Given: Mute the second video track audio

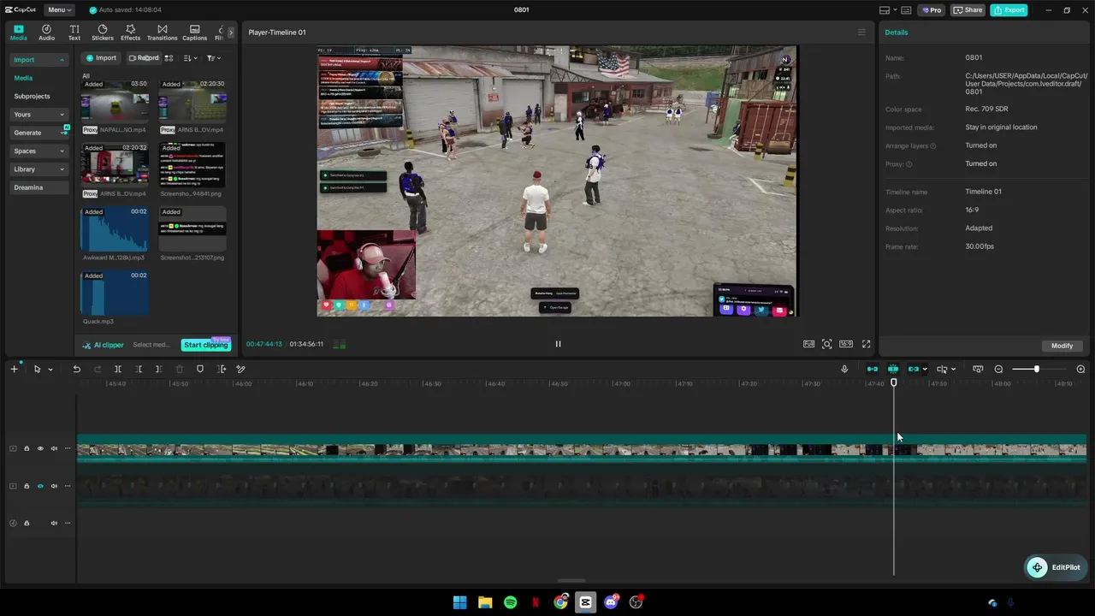Looking at the screenshot, I should pos(54,486).
